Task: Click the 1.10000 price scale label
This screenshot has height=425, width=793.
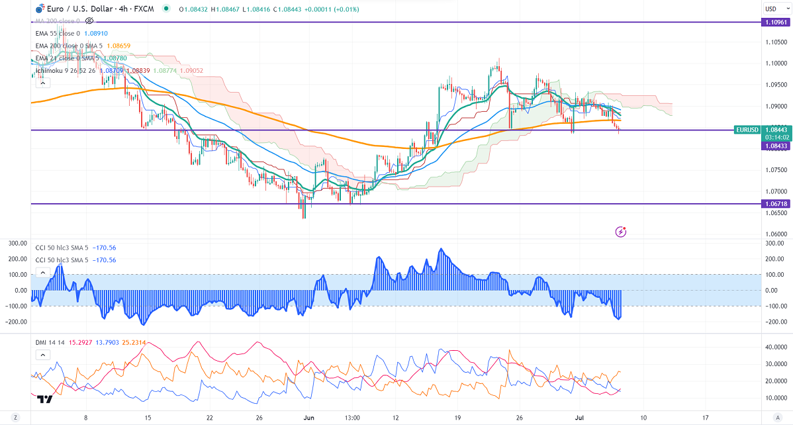Action: click(776, 64)
